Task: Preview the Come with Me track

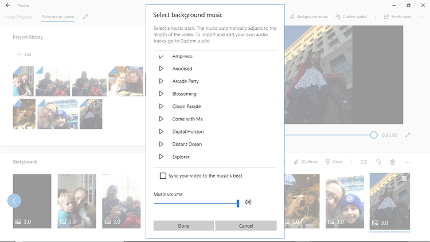Action: 161,119
